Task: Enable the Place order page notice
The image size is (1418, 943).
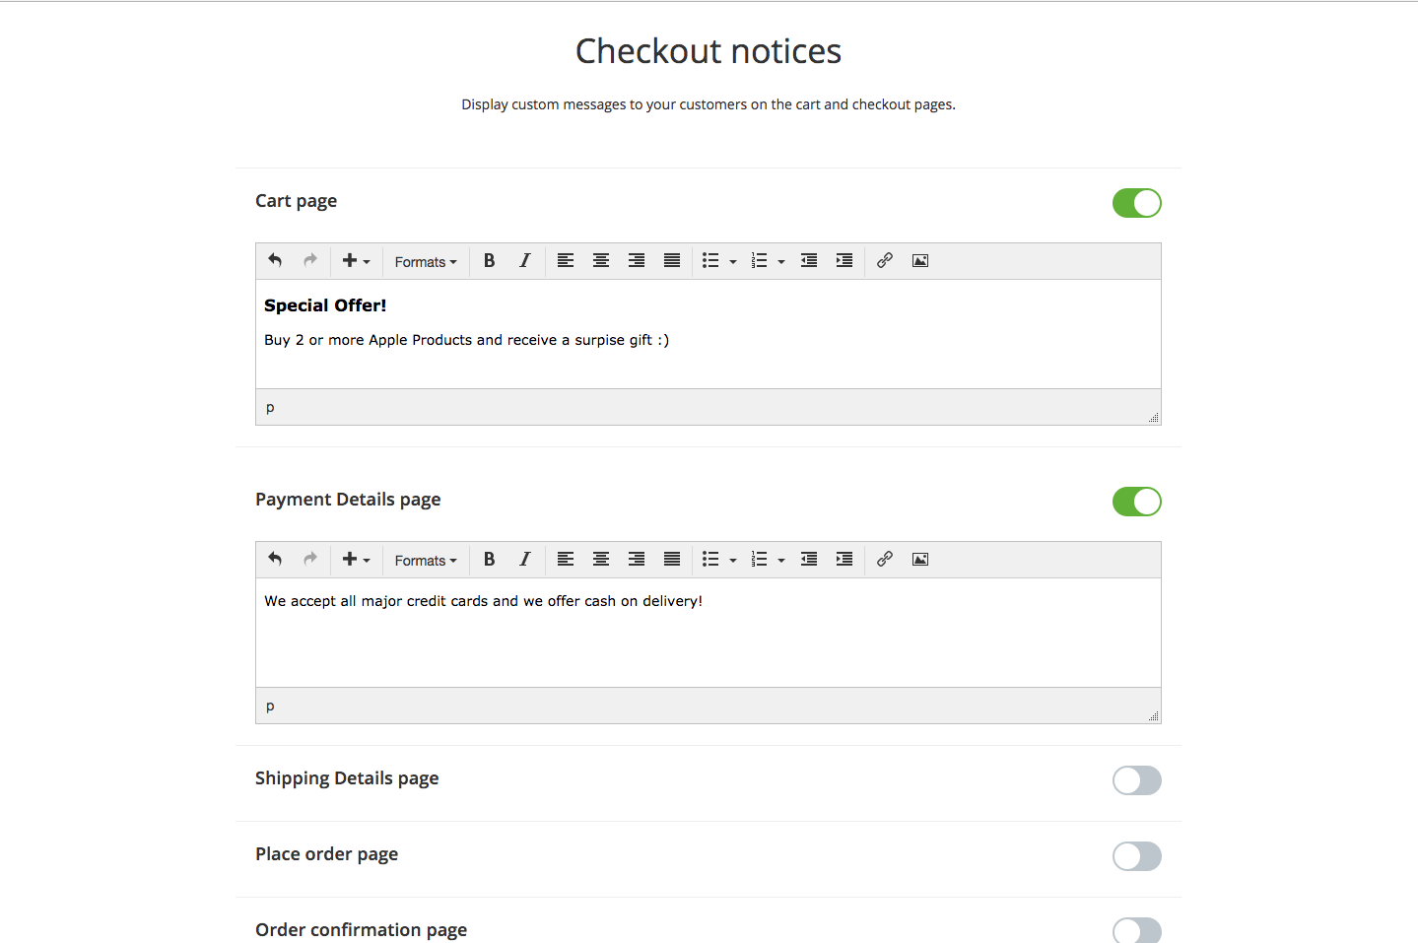Action: coord(1137,856)
